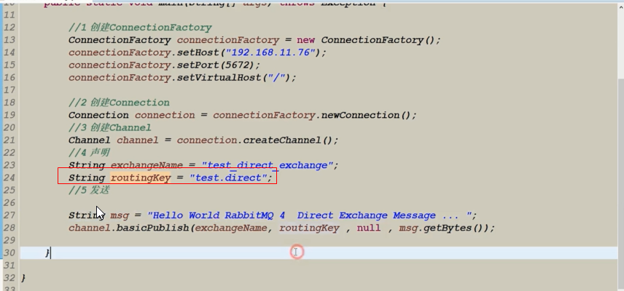Click highlighted 'routingKey' variable on line 24

(x=141, y=178)
